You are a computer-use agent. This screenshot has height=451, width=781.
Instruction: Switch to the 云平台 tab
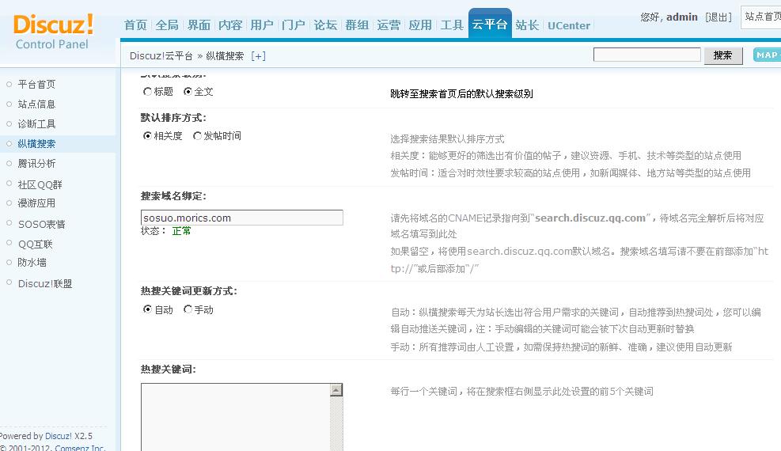click(490, 24)
